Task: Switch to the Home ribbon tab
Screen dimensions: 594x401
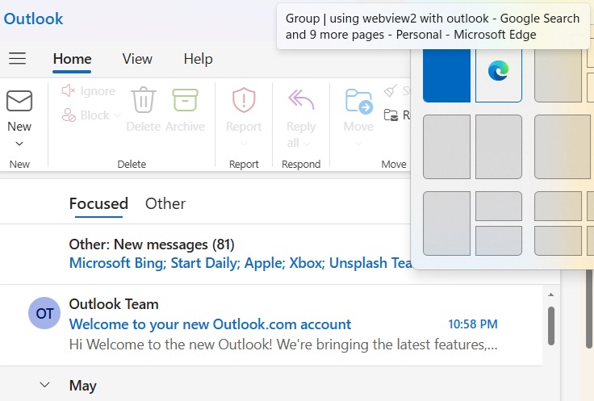Action: (x=72, y=59)
